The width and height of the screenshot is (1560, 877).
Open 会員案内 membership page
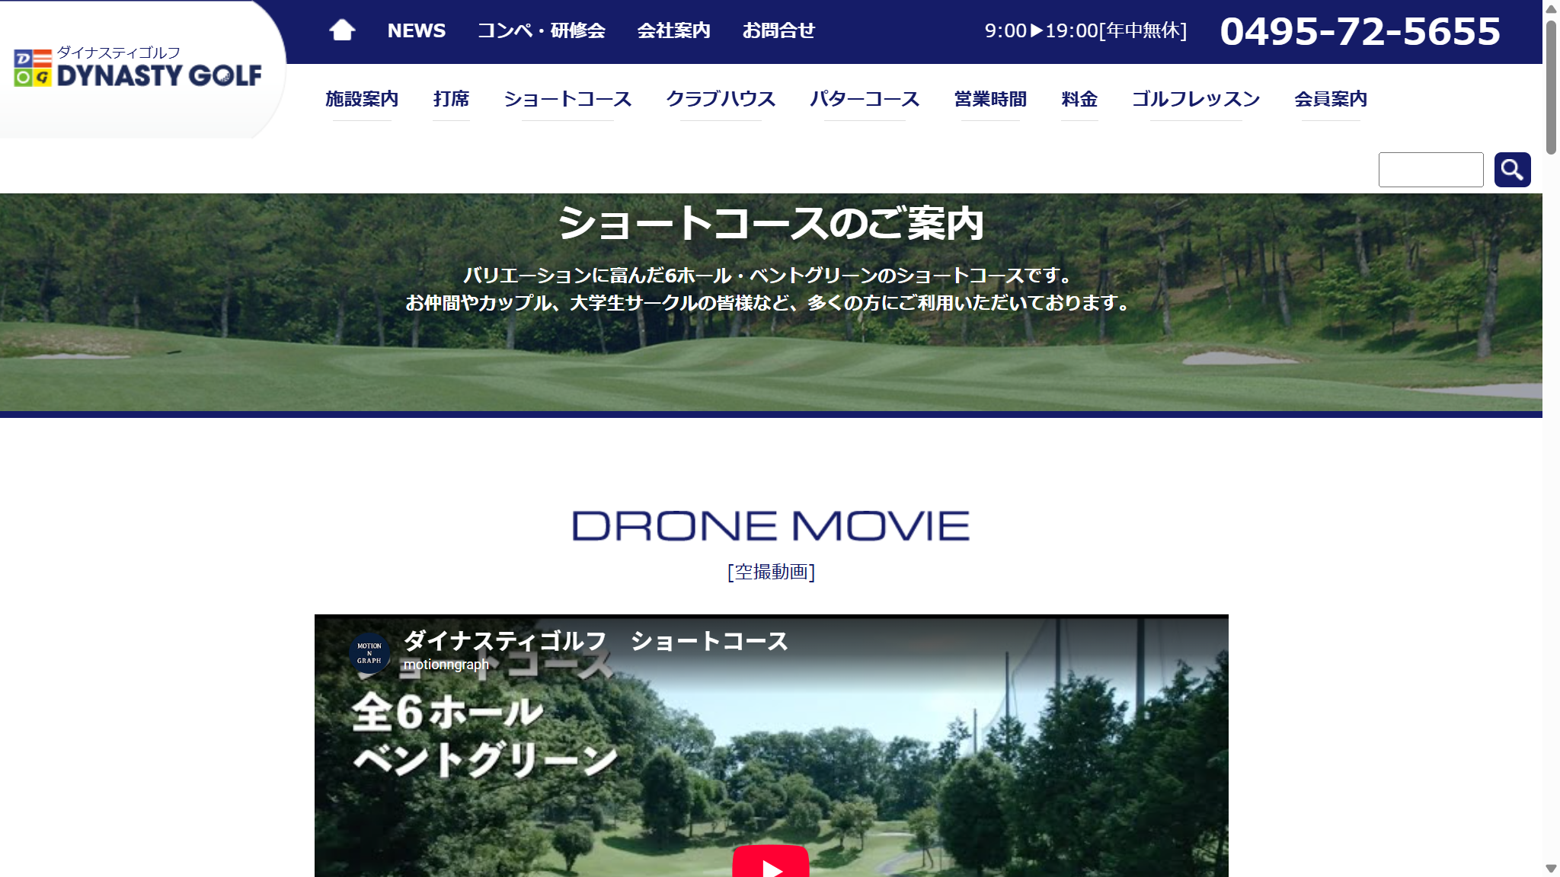[x=1331, y=99]
